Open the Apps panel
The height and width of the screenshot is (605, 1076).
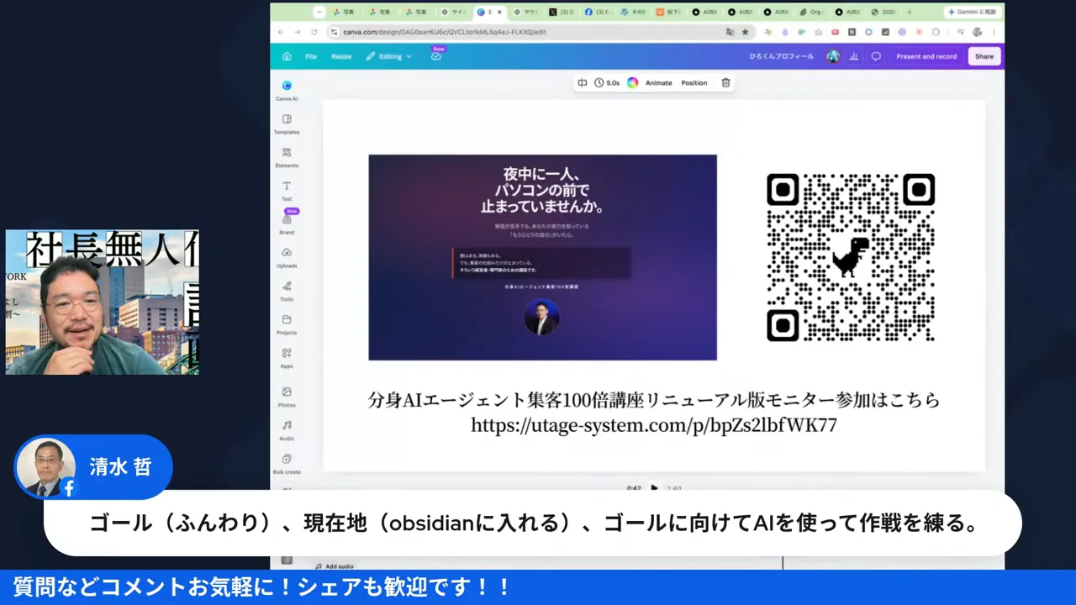(x=287, y=358)
